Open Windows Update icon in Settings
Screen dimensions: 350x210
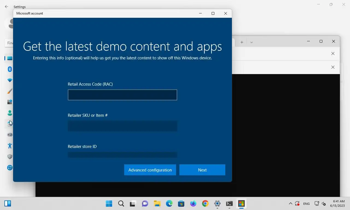[10, 168]
